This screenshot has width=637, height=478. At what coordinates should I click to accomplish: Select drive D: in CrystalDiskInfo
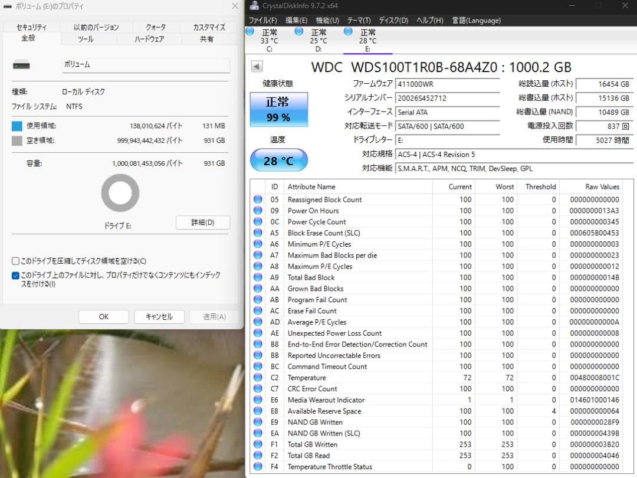318,37
